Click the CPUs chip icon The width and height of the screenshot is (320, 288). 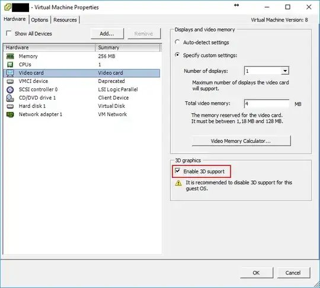click(x=10, y=65)
